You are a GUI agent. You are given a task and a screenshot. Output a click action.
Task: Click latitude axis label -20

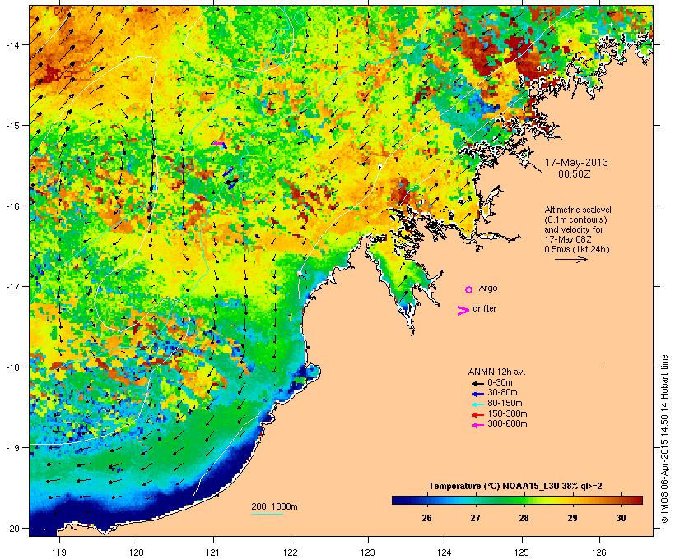pos(12,529)
